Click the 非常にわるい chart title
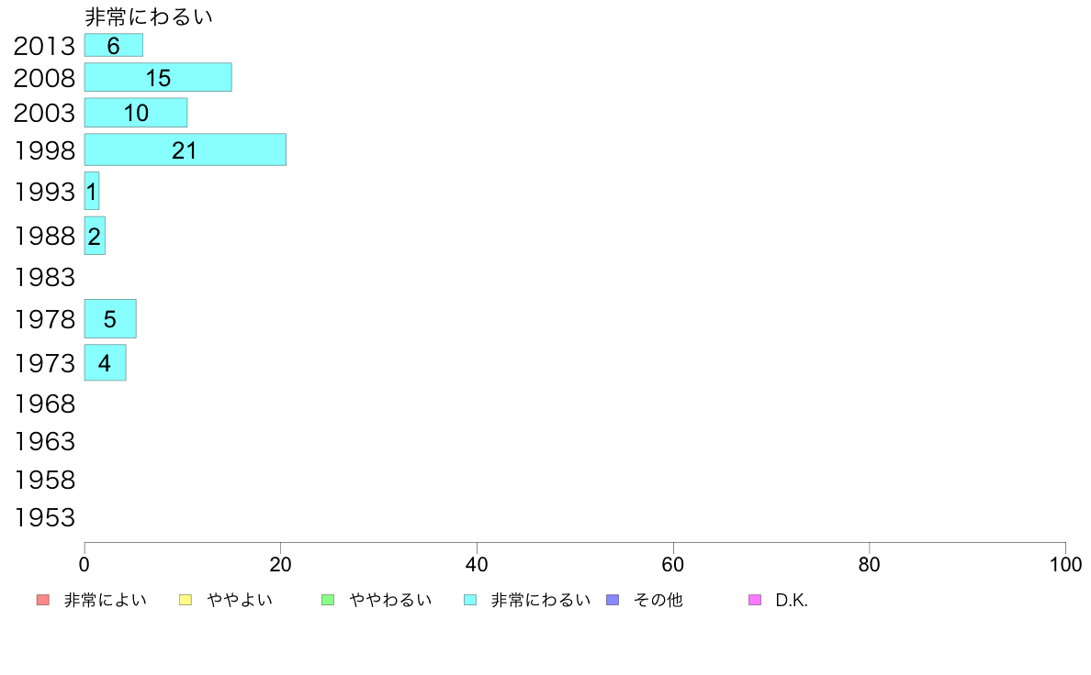Screen dimensions: 1091x675 click(148, 17)
